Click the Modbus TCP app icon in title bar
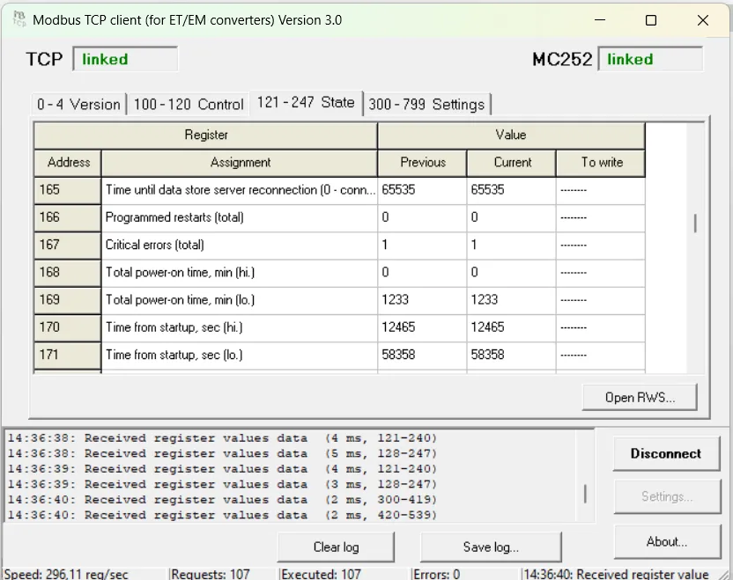733x580 pixels. pyautogui.click(x=19, y=19)
